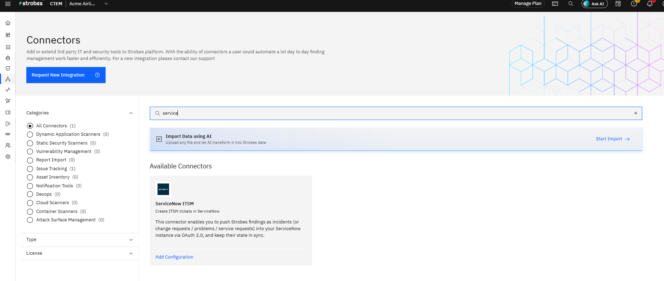Collapse the Categories section
This screenshot has width=664, height=281.
coord(131,113)
